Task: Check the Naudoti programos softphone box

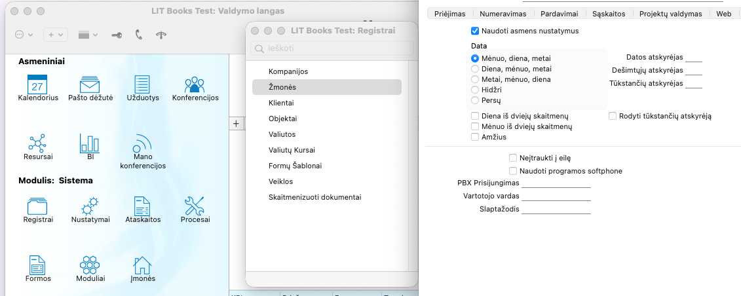Action: 513,171
